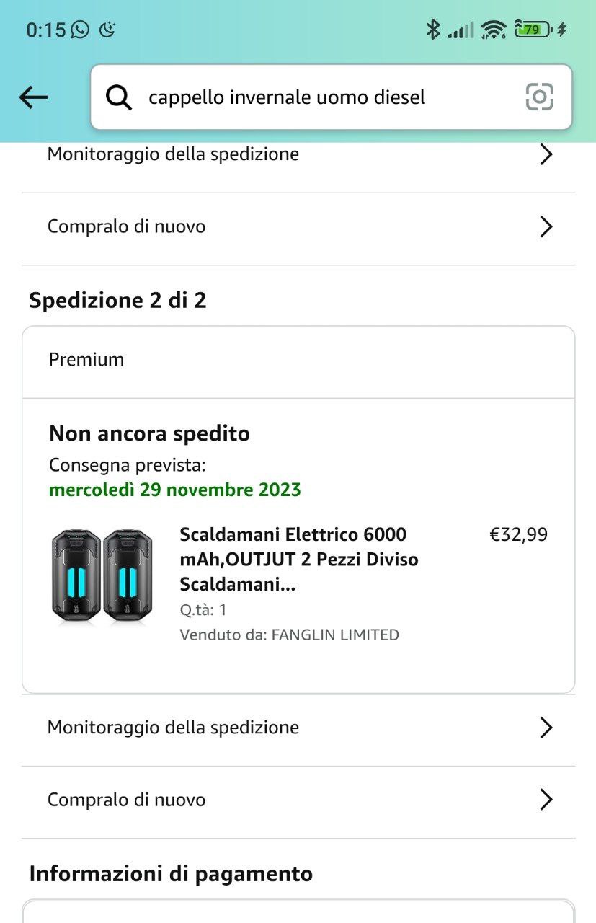Screen dimensions: 596x923
Task: Tap the Wi-Fi status icon
Action: (494, 30)
